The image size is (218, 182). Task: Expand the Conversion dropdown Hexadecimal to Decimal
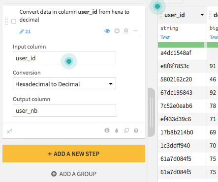click(64, 84)
